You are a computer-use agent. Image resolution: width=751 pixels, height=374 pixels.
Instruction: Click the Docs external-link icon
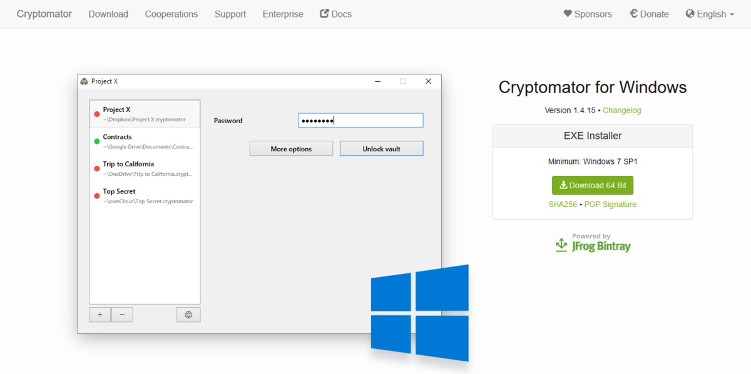[x=324, y=13]
